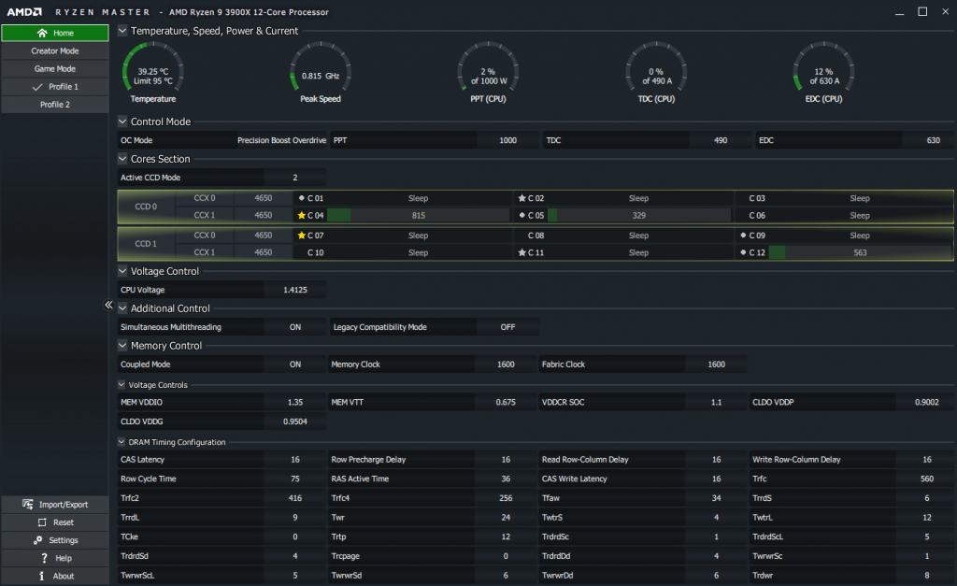Click the RAS Active Time value 36
The height and width of the screenshot is (586, 957).
(506, 479)
